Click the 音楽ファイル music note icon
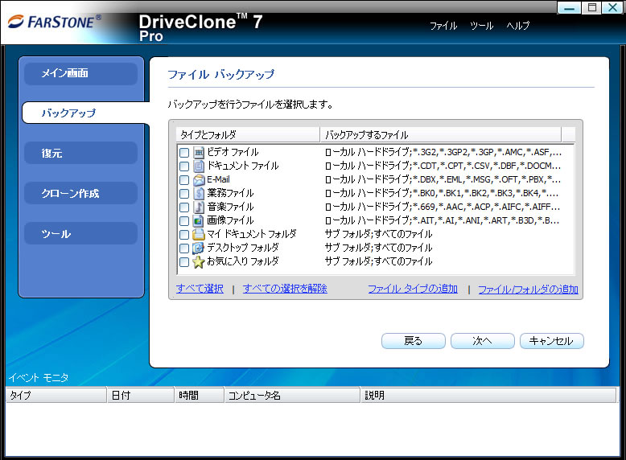 pyautogui.click(x=199, y=207)
